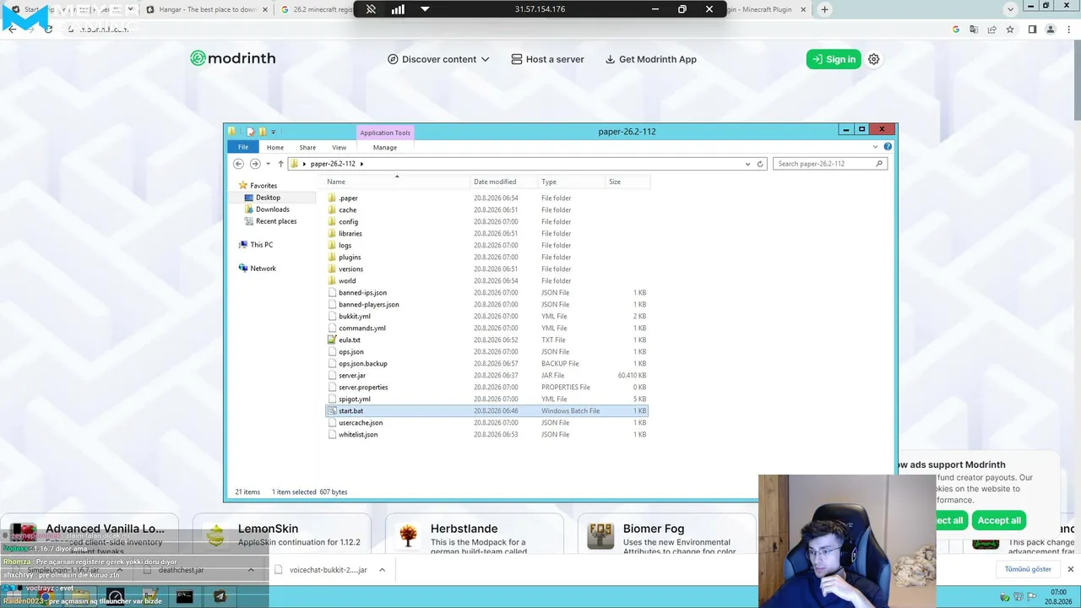
Task: Open a new browser tab
Action: (x=824, y=9)
